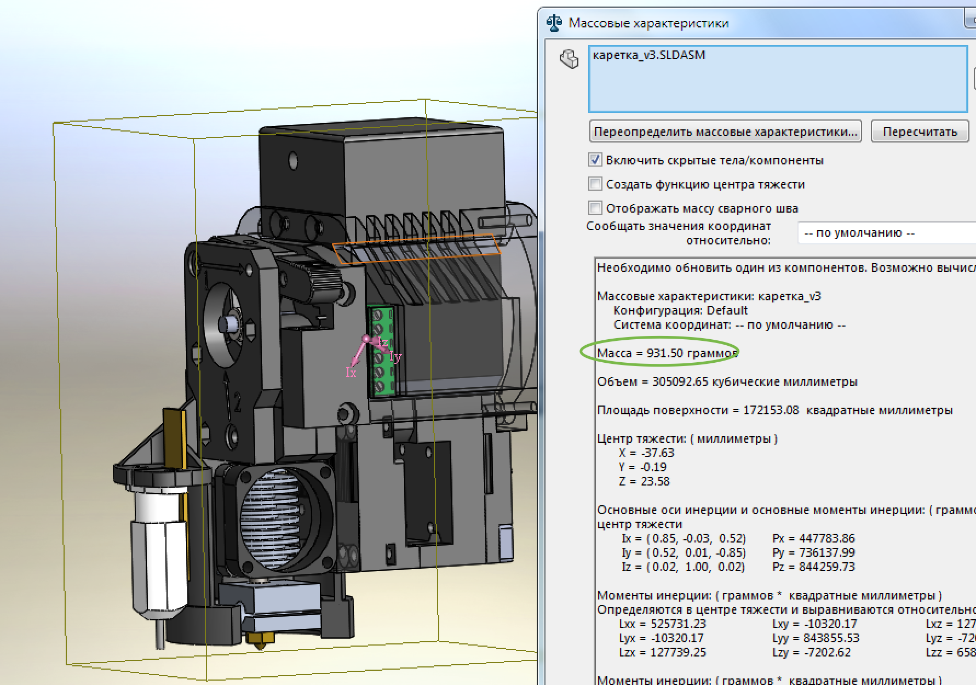Tick Отображать массу сварного шва checkbox
Viewport: 976px width, 685px height.
click(595, 208)
